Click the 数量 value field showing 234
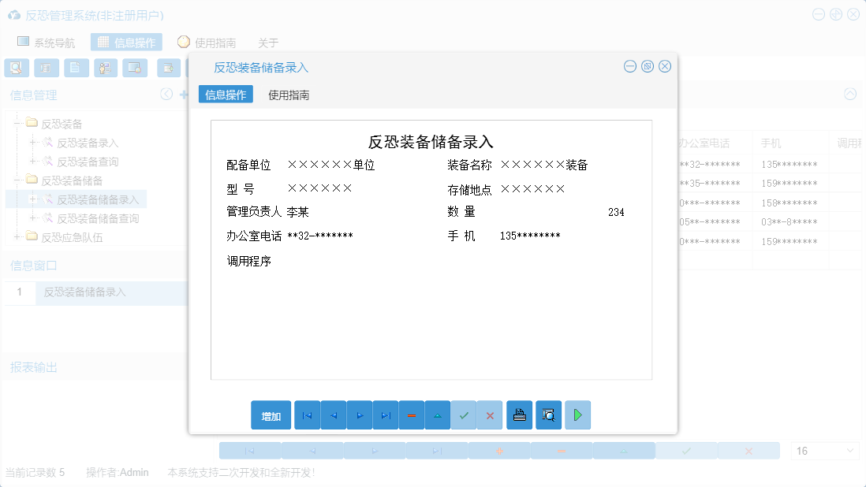Image resolution: width=866 pixels, height=487 pixels. 615,211
